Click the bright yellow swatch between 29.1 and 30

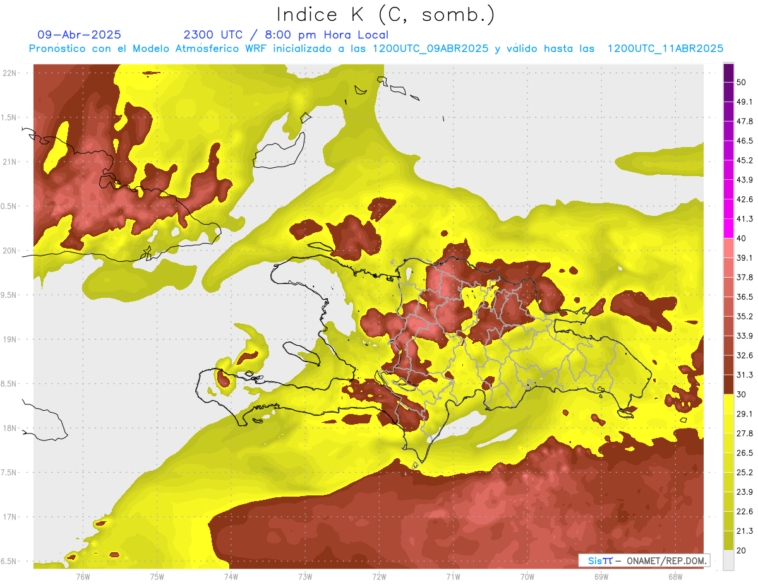coord(729,404)
